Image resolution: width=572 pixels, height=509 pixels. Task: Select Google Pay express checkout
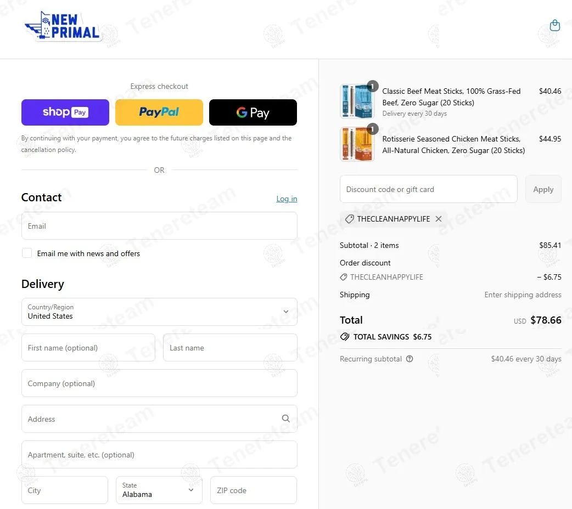click(x=253, y=112)
